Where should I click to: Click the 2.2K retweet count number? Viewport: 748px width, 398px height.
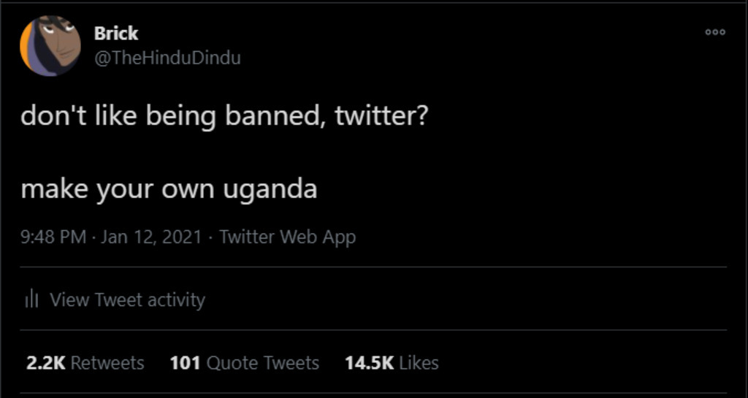[45, 363]
